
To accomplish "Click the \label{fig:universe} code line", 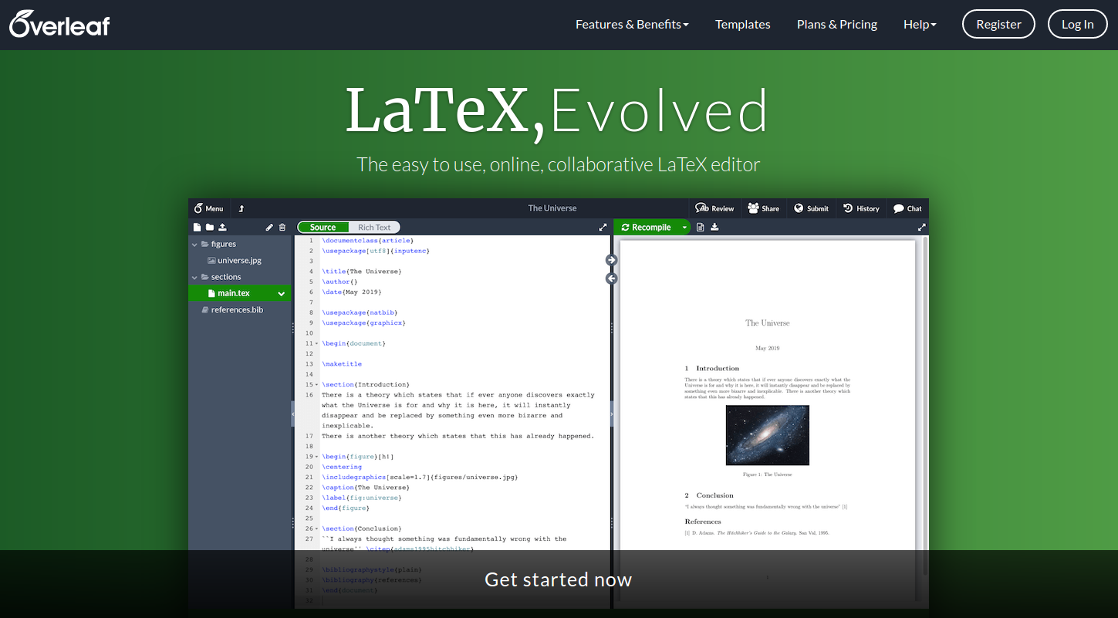I will point(362,498).
